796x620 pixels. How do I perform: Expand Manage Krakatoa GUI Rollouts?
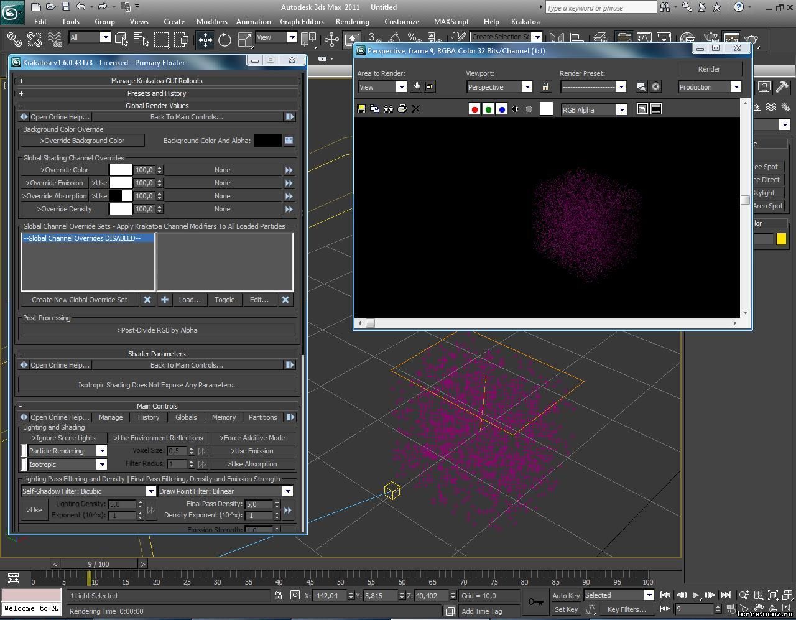click(x=157, y=81)
